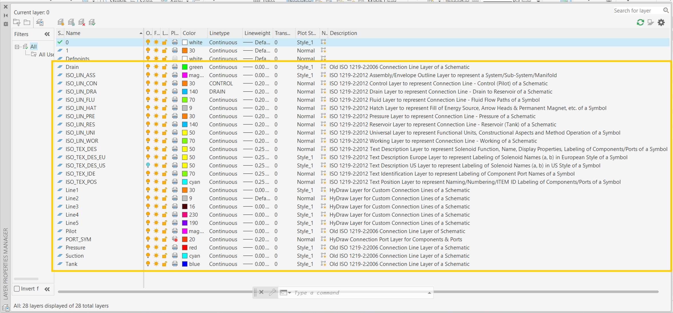The height and width of the screenshot is (313, 673).
Task: Close the command line with its X
Action: pyautogui.click(x=261, y=292)
